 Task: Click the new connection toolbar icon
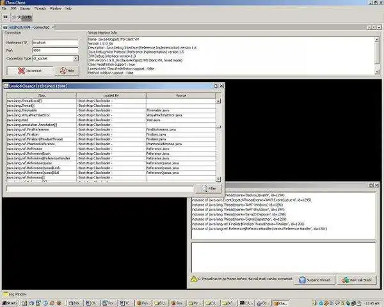coord(5,17)
